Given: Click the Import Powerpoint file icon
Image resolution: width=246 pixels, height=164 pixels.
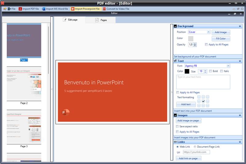Looking at the screenshot, I should pos(73,9).
